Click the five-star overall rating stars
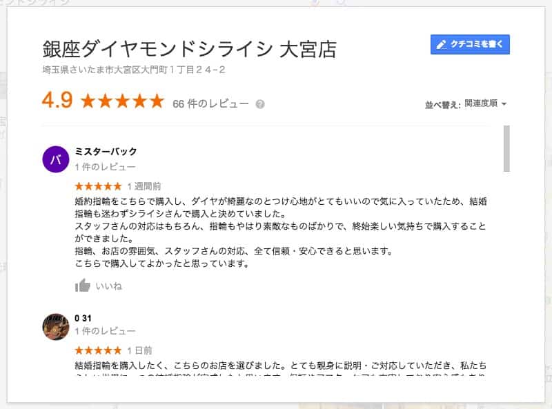The height and width of the screenshot is (409, 552). point(123,101)
